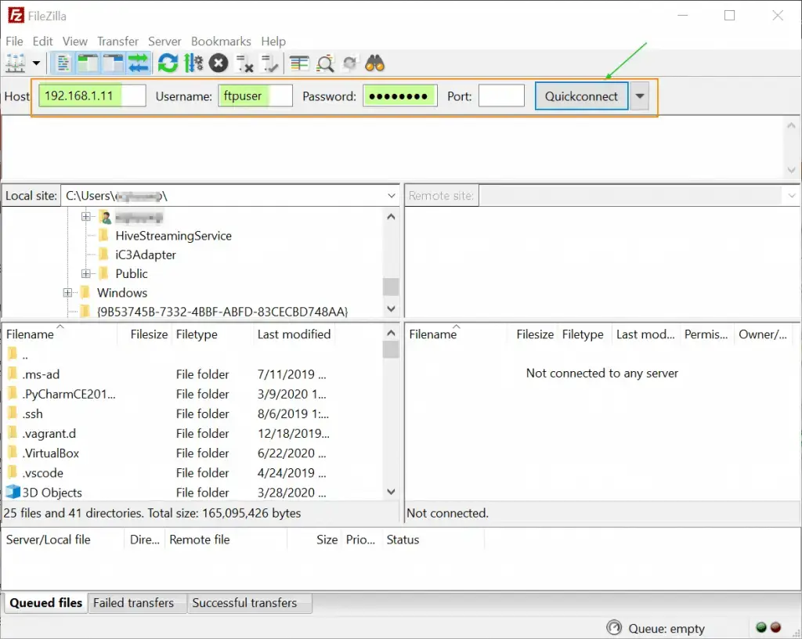The height and width of the screenshot is (639, 802).
Task: Switch to the Failed transfers tab
Action: [x=137, y=603]
